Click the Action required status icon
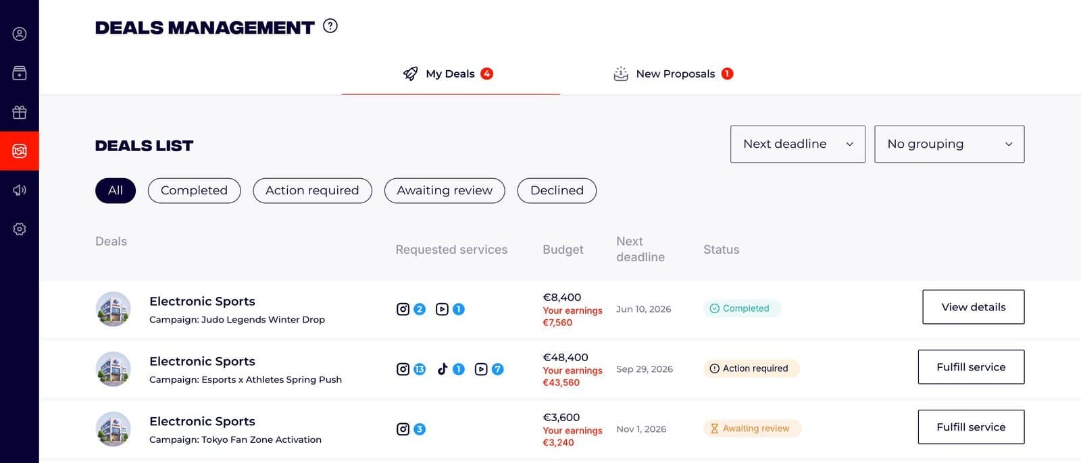This screenshot has height=463, width=1081. 714,369
